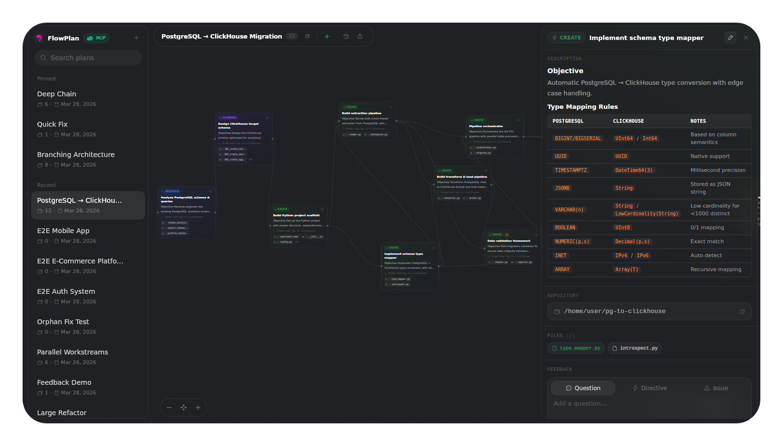The width and height of the screenshot is (783, 446).
Task: Create a new plan with the sidebar plus icon
Action: 136,37
